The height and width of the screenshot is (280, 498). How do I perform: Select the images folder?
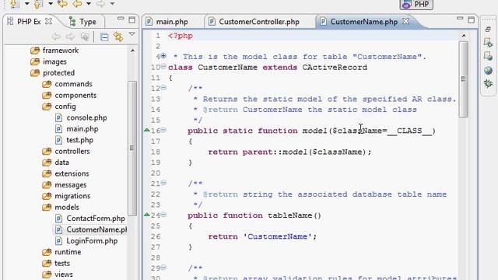[x=54, y=61]
